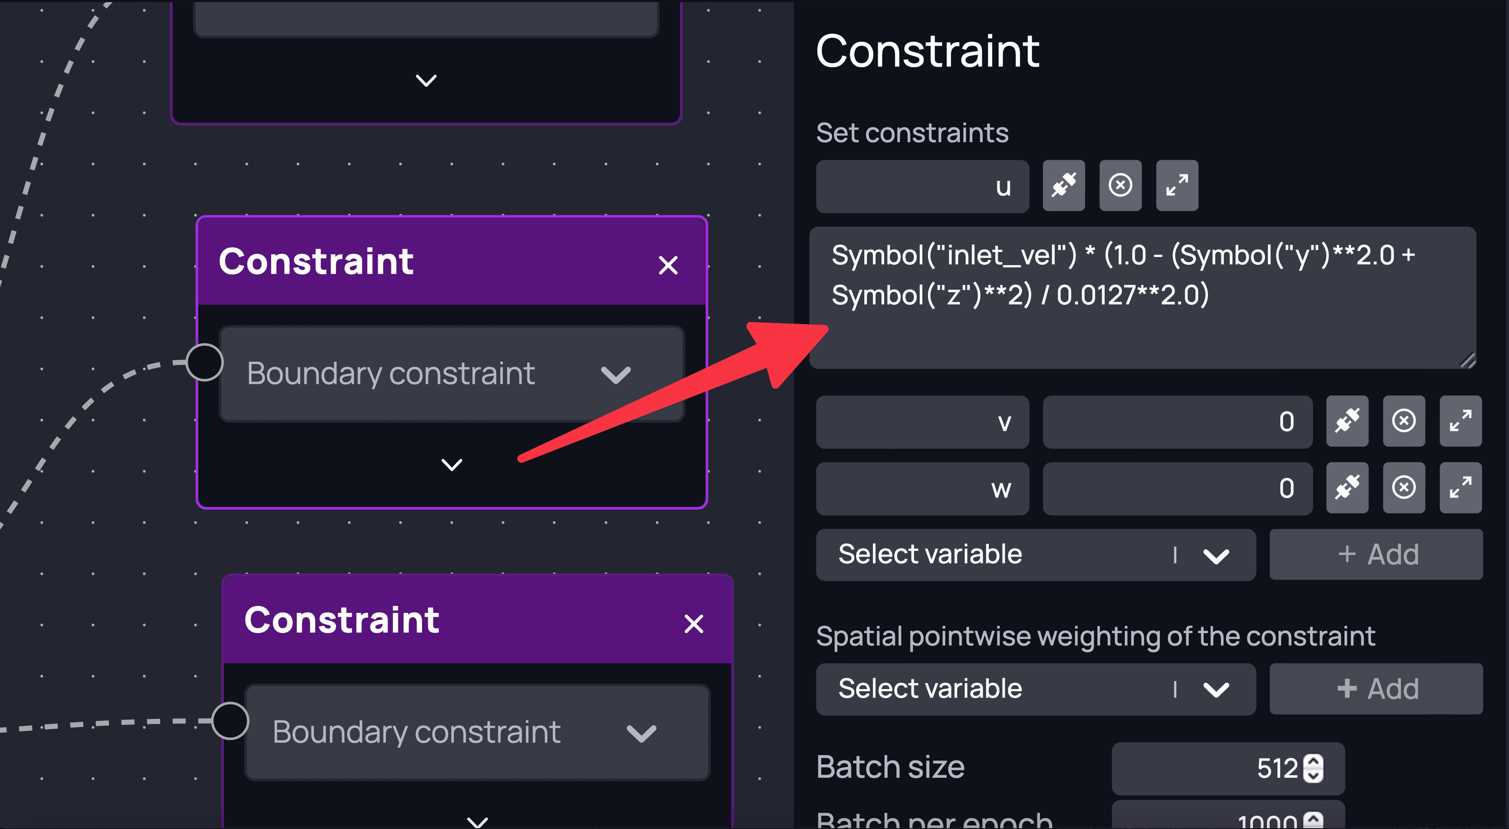Image resolution: width=1509 pixels, height=829 pixels.
Task: Click the Batch size stepper arrows
Action: 1313,768
